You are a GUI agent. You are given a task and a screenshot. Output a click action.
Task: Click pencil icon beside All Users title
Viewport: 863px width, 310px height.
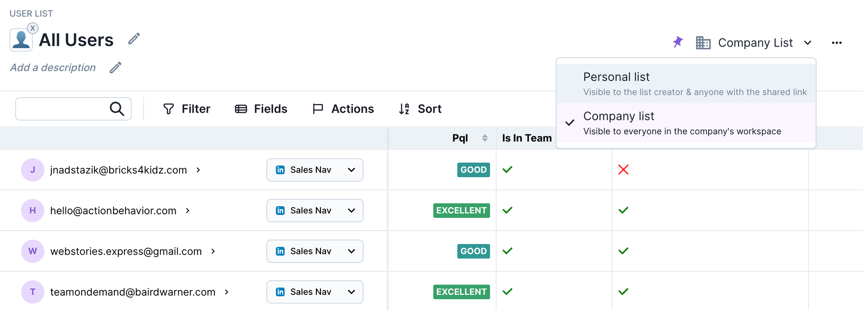point(134,39)
